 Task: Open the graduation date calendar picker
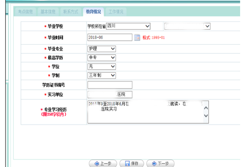point(137,38)
